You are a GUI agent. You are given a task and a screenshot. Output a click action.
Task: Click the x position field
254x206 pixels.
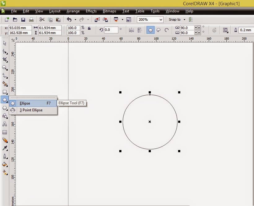tap(20, 28)
